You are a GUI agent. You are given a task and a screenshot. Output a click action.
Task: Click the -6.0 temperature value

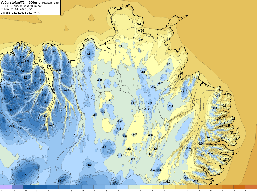pyautogui.click(x=26, y=61)
